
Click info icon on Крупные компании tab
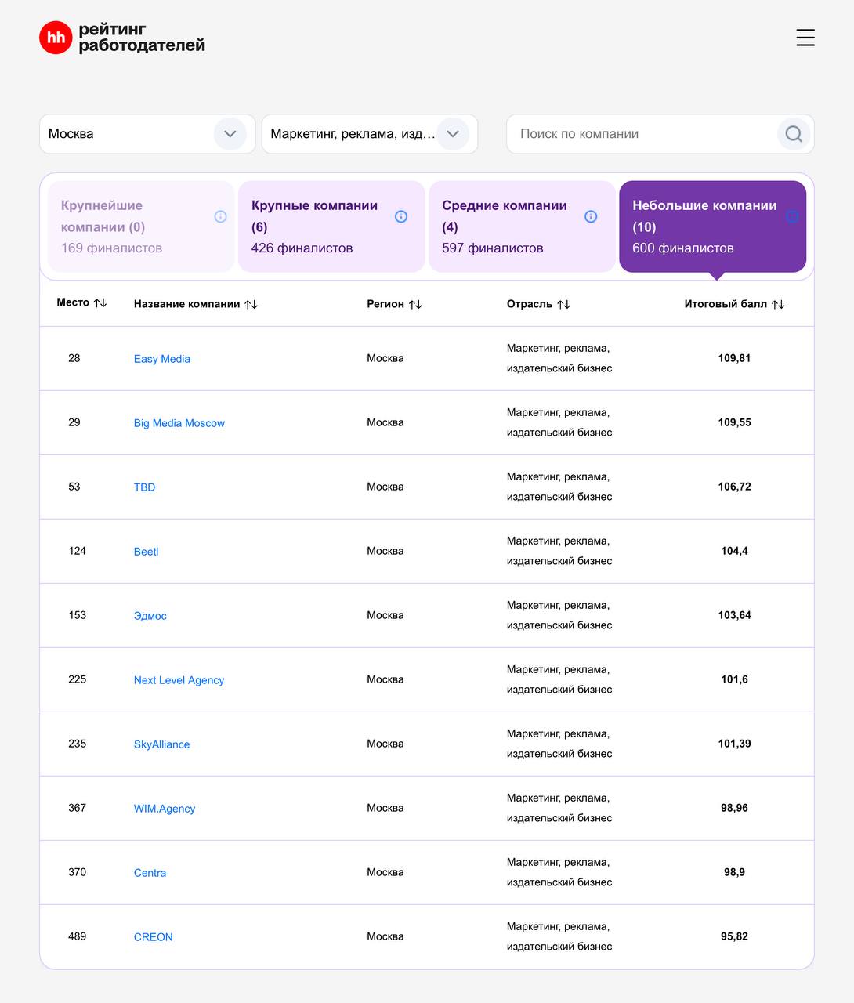tap(401, 217)
